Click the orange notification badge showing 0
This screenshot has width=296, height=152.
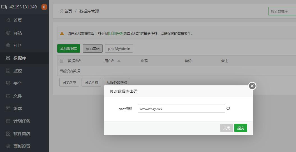44,7
